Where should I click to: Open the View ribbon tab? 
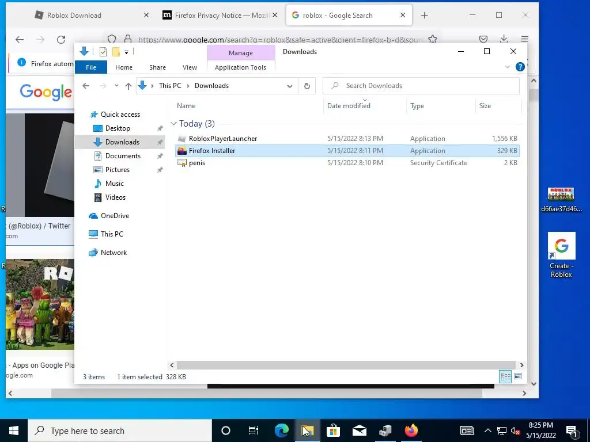pos(190,67)
